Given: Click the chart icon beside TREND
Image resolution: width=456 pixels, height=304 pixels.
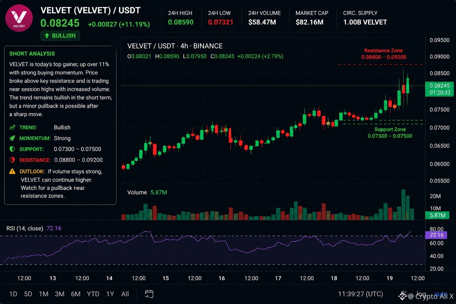Looking at the screenshot, I should (x=12, y=127).
